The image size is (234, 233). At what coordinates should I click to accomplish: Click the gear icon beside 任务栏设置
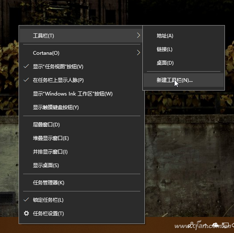tap(26, 213)
